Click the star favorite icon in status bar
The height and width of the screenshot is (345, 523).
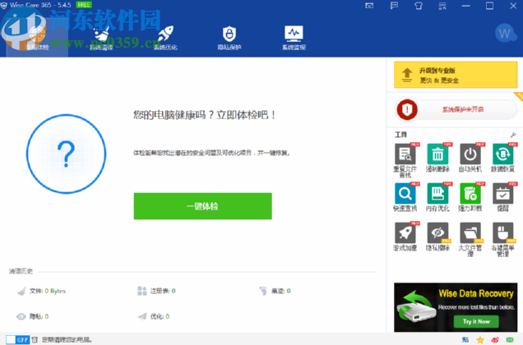click(x=480, y=340)
